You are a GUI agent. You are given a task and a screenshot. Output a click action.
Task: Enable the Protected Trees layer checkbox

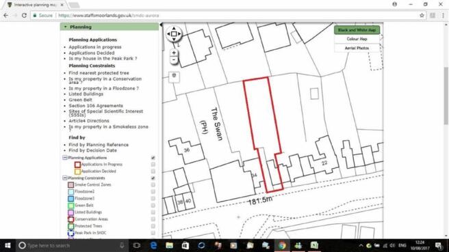153,226
